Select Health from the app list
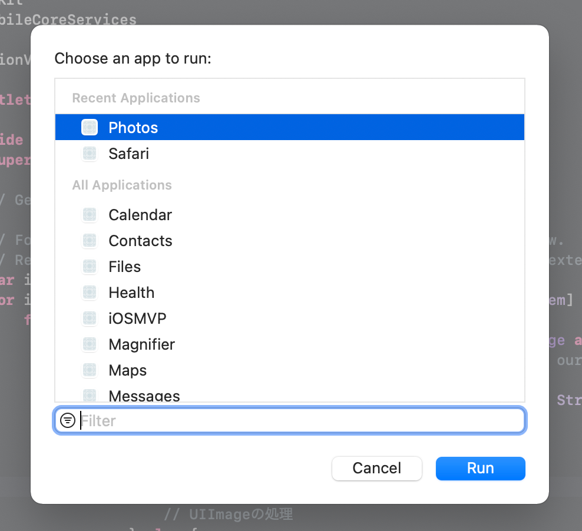582x531 pixels. pyautogui.click(x=289, y=292)
